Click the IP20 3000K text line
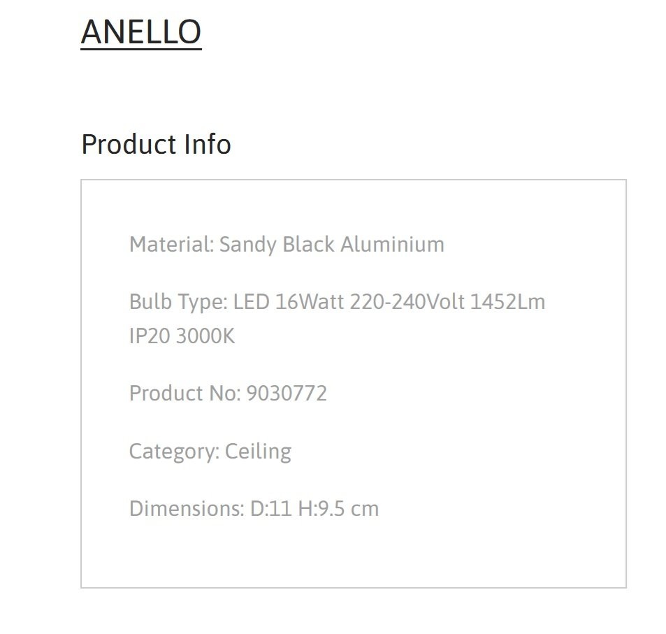Image resolution: width=666 pixels, height=634 pixels. point(182,336)
